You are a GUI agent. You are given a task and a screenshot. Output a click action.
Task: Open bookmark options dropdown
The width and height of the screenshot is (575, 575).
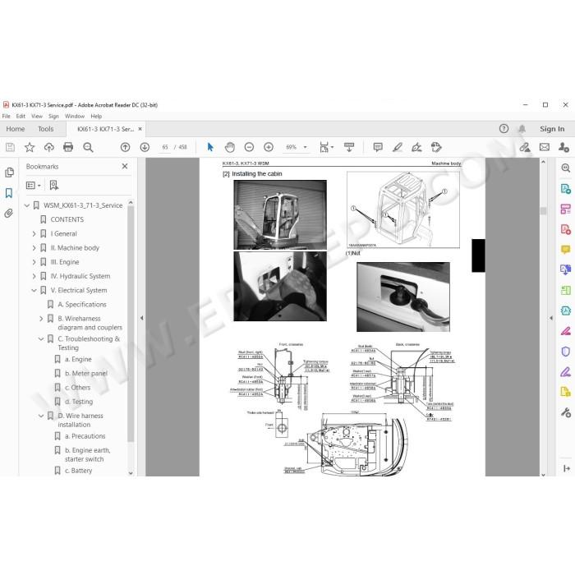(34, 185)
